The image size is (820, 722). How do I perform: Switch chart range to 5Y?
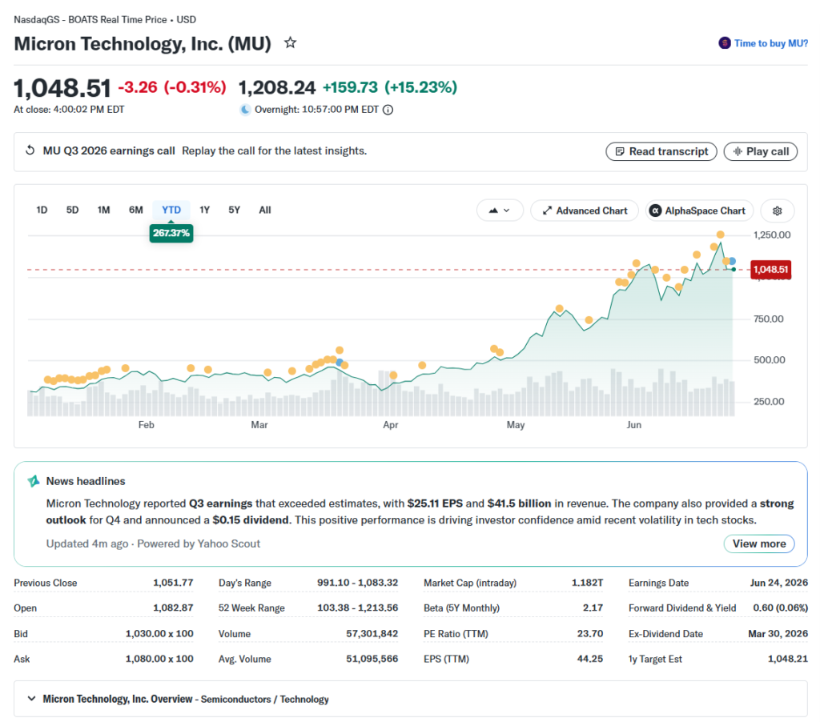pyautogui.click(x=235, y=211)
